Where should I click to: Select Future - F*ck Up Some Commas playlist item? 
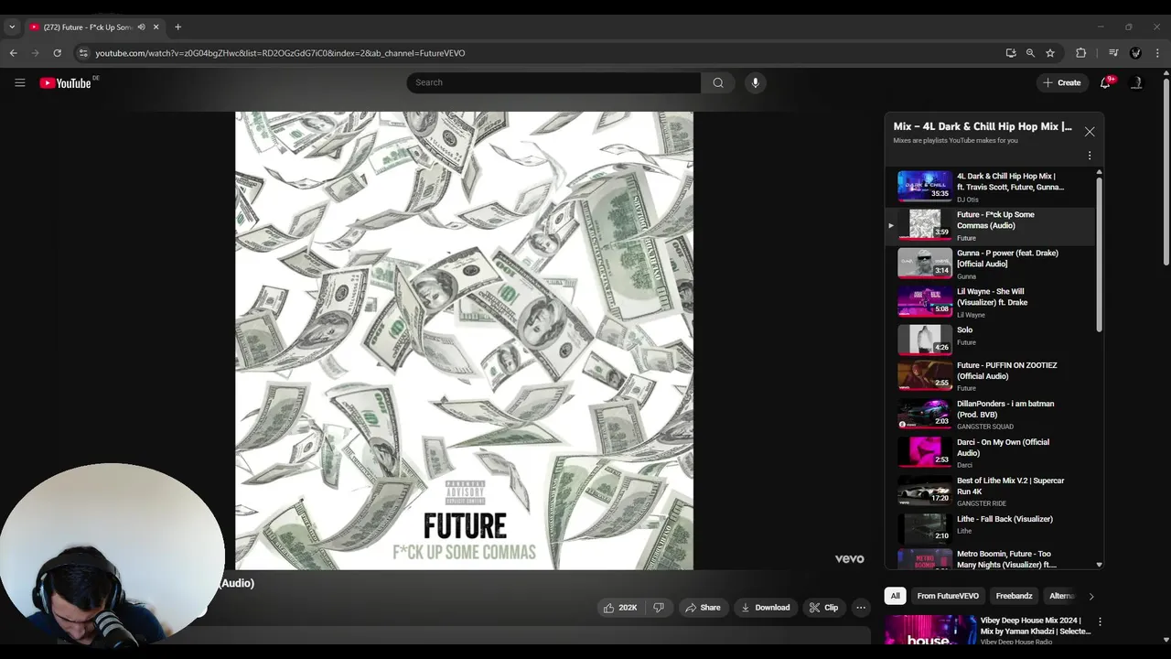click(990, 225)
